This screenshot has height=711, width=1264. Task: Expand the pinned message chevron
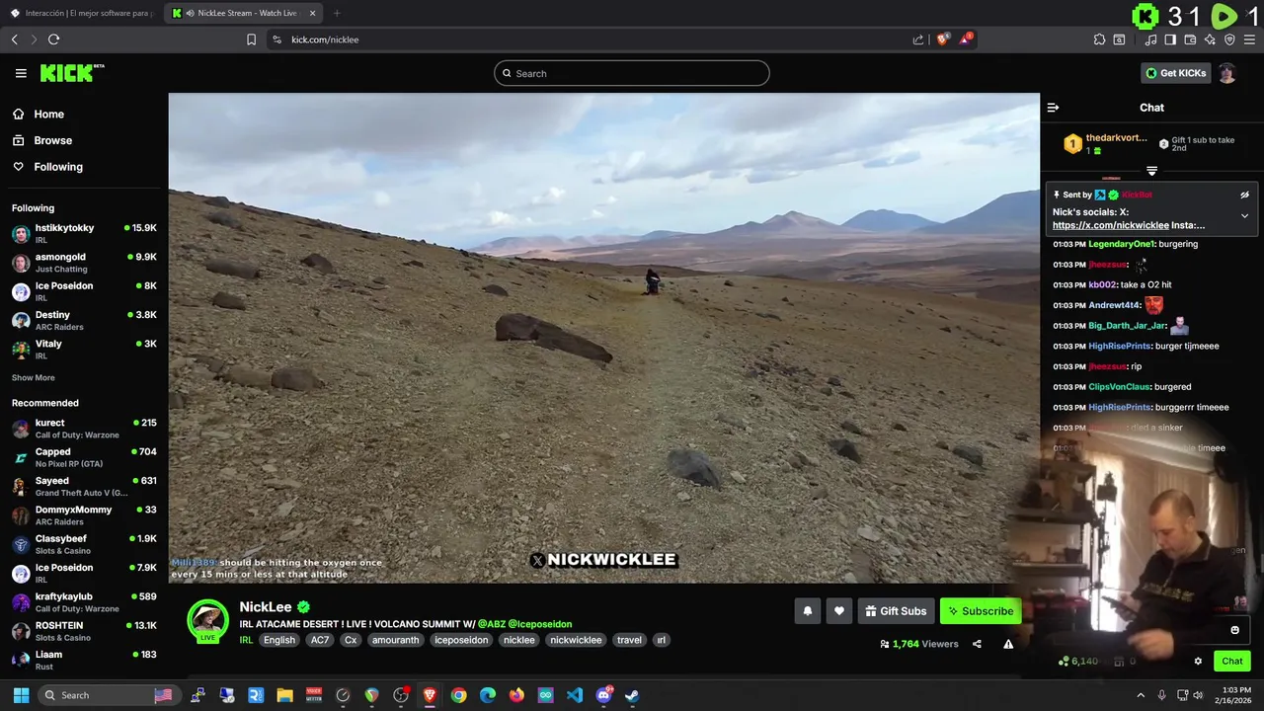tap(1244, 215)
